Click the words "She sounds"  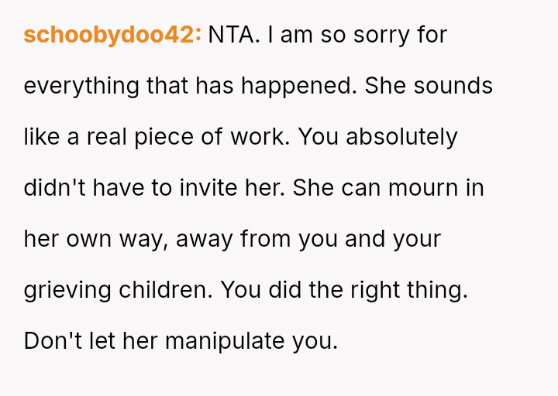pos(429,86)
